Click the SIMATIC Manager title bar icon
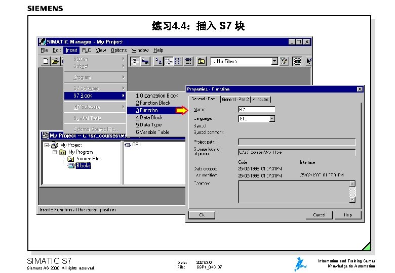The image size is (395, 273). [43, 42]
